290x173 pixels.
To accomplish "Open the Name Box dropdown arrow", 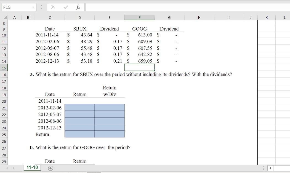I will click(x=33, y=7).
